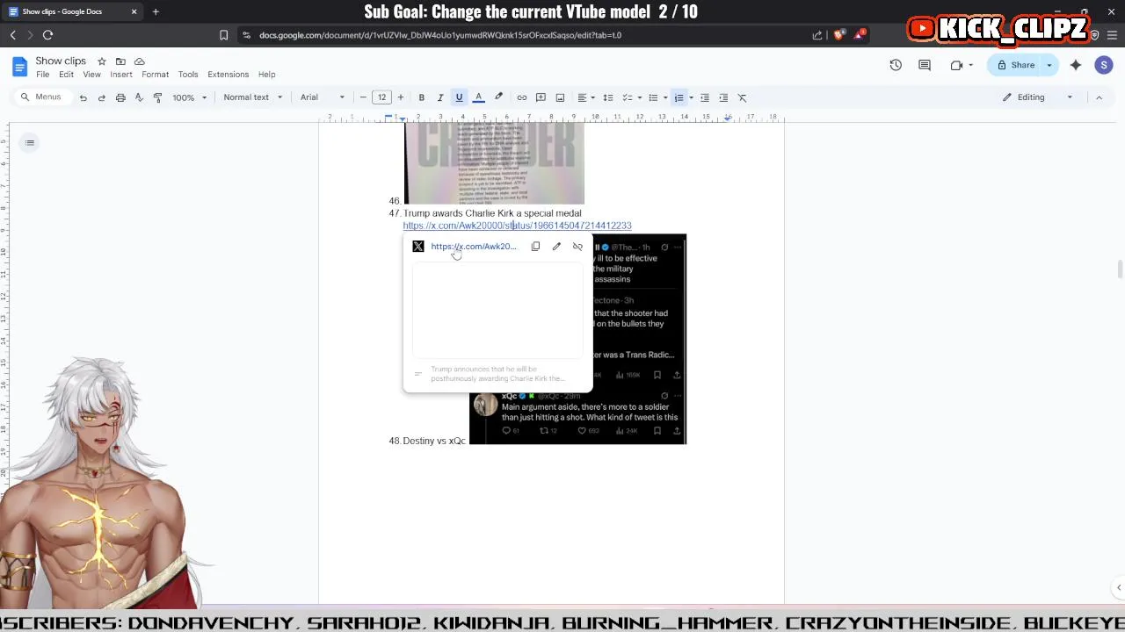Screen dimensions: 1125x632
Task: Open the x.com/Awk20 link in preview card
Action: click(474, 247)
